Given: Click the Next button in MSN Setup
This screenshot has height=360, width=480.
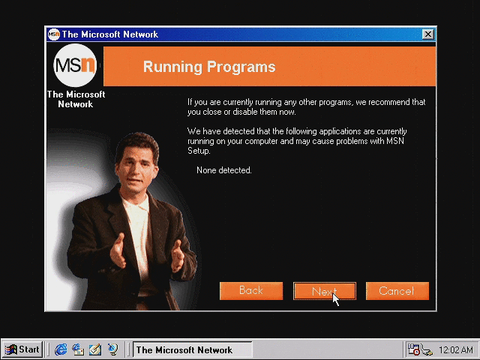Looking at the screenshot, I should pyautogui.click(x=325, y=291).
